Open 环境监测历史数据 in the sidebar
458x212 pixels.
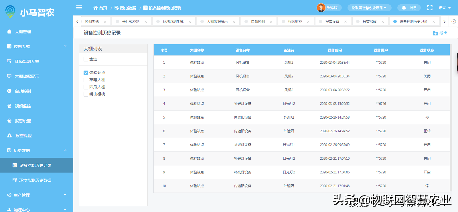coord(35,180)
